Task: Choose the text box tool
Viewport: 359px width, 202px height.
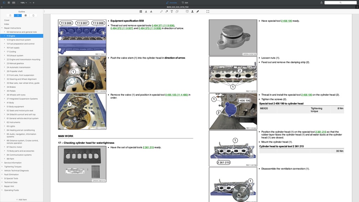Action: 172,12
